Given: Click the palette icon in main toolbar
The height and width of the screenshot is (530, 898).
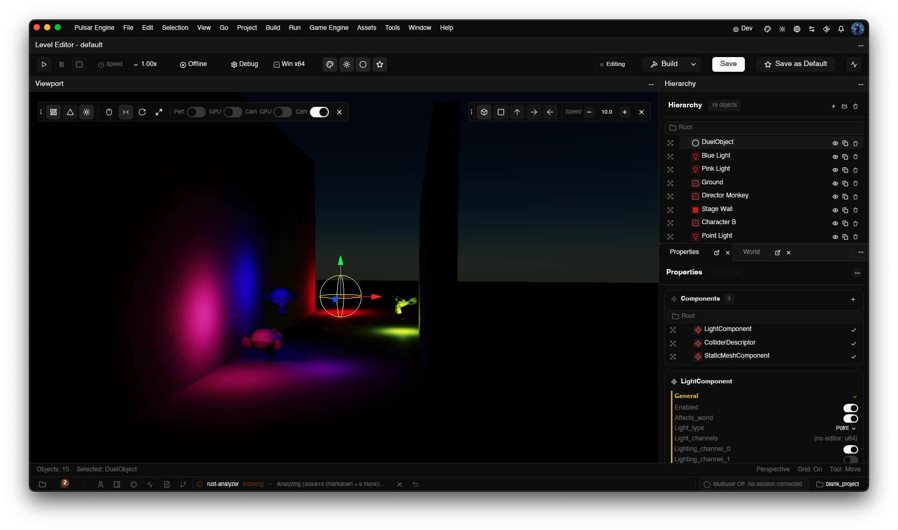Looking at the screenshot, I should click(330, 64).
